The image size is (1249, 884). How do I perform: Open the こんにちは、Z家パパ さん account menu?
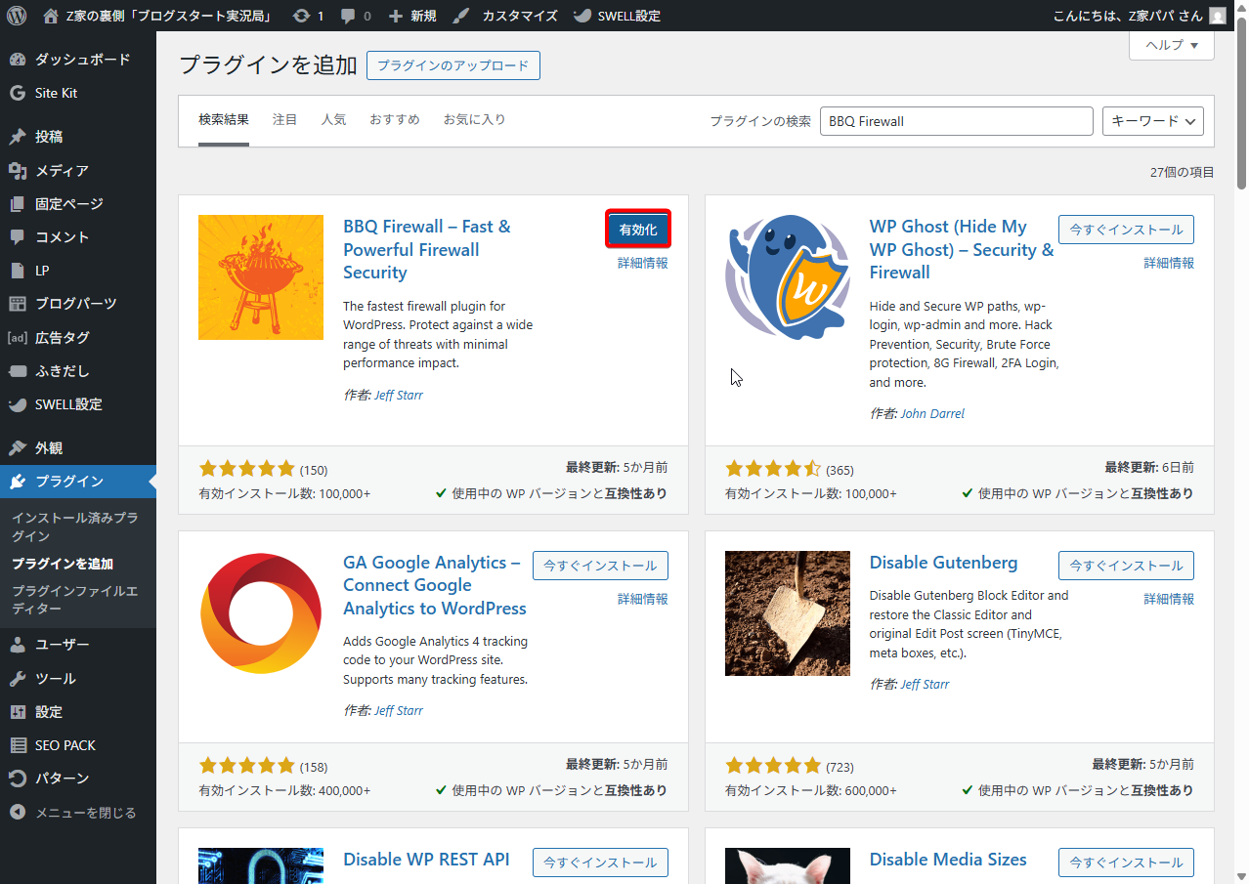1140,16
